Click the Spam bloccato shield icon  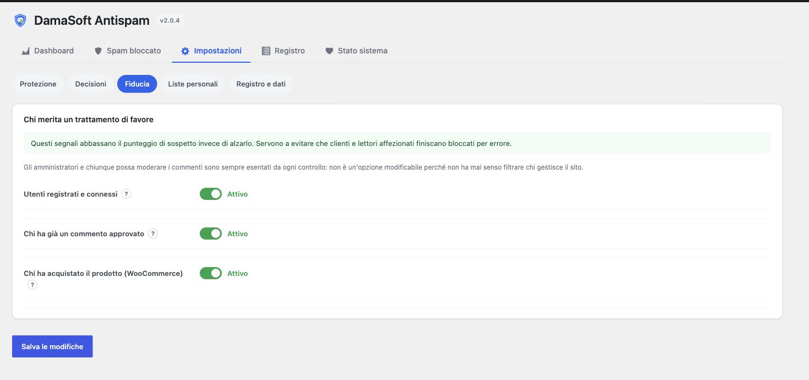coord(98,51)
